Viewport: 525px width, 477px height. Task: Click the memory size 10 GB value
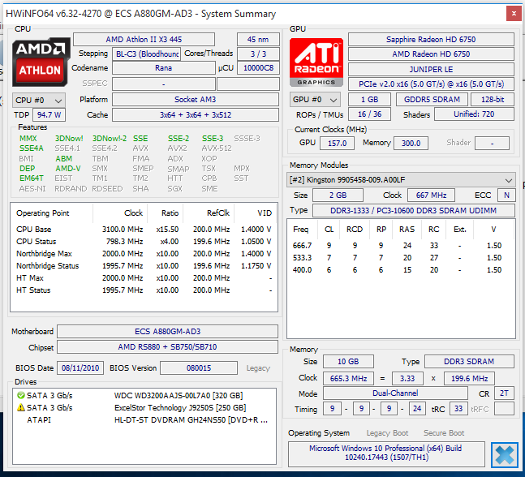click(348, 362)
